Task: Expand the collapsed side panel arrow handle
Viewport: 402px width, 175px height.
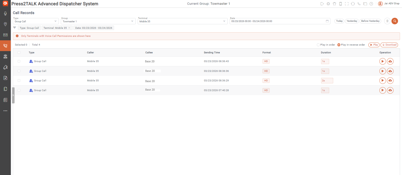Action: pos(13,95)
